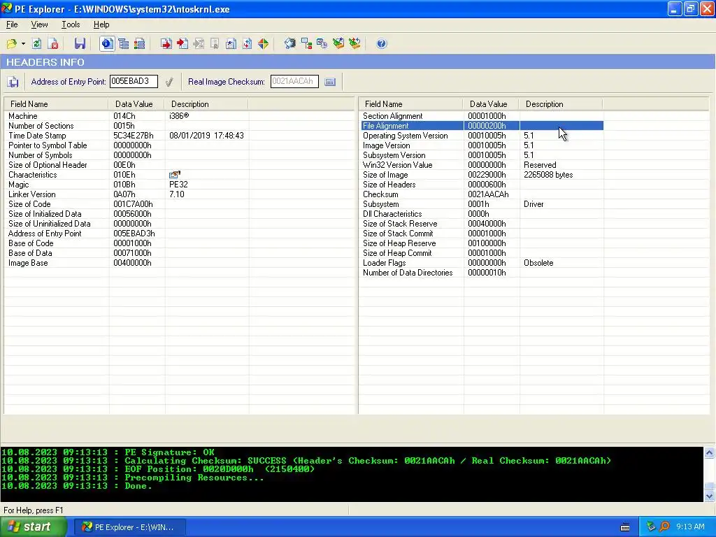Select the Subsystem row showing Driver
The height and width of the screenshot is (537, 716).
click(x=482, y=204)
